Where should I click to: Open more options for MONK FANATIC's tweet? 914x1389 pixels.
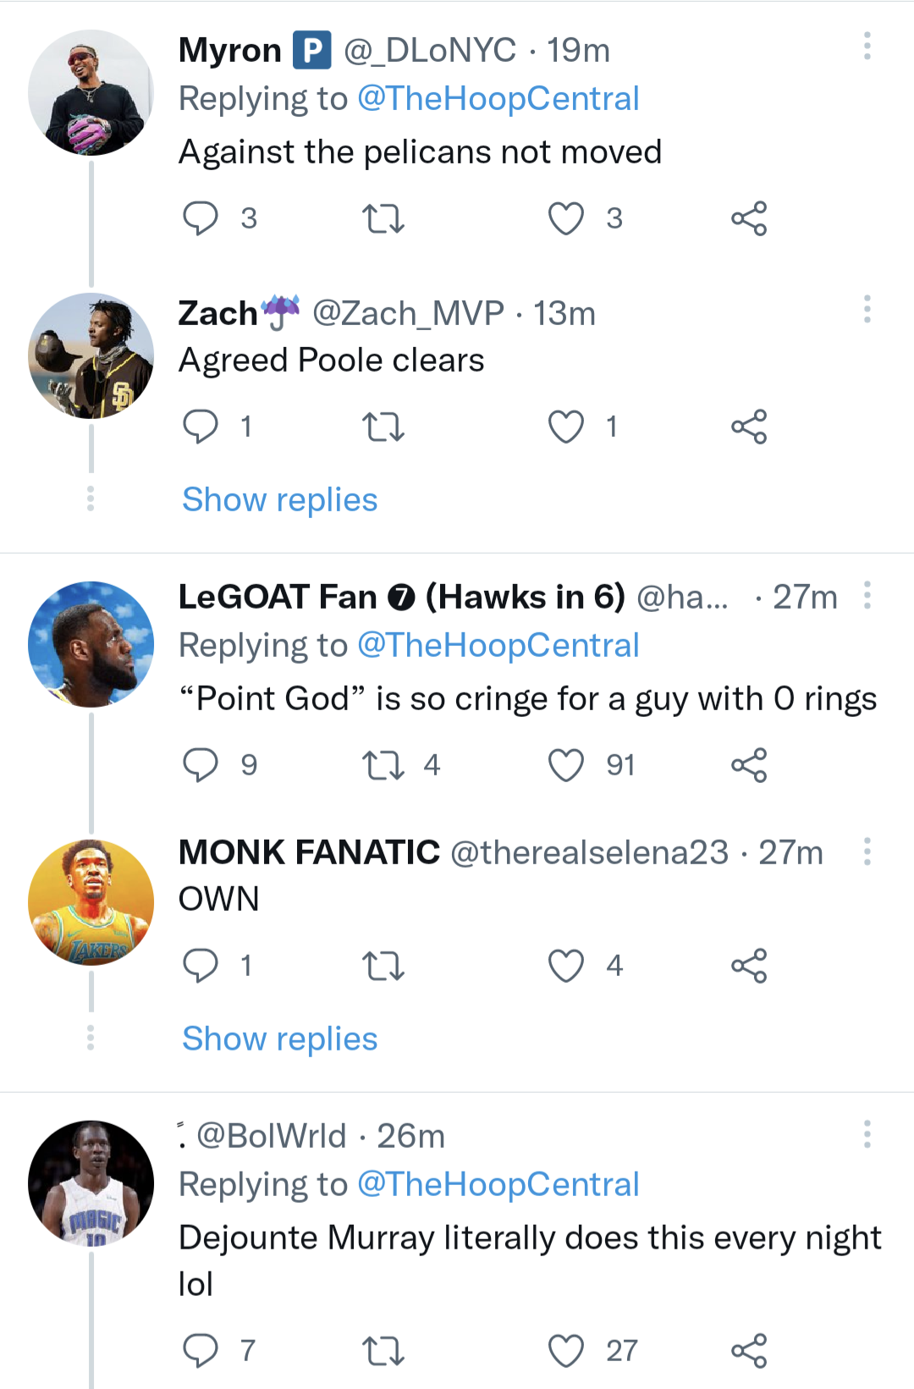pyautogui.click(x=867, y=852)
